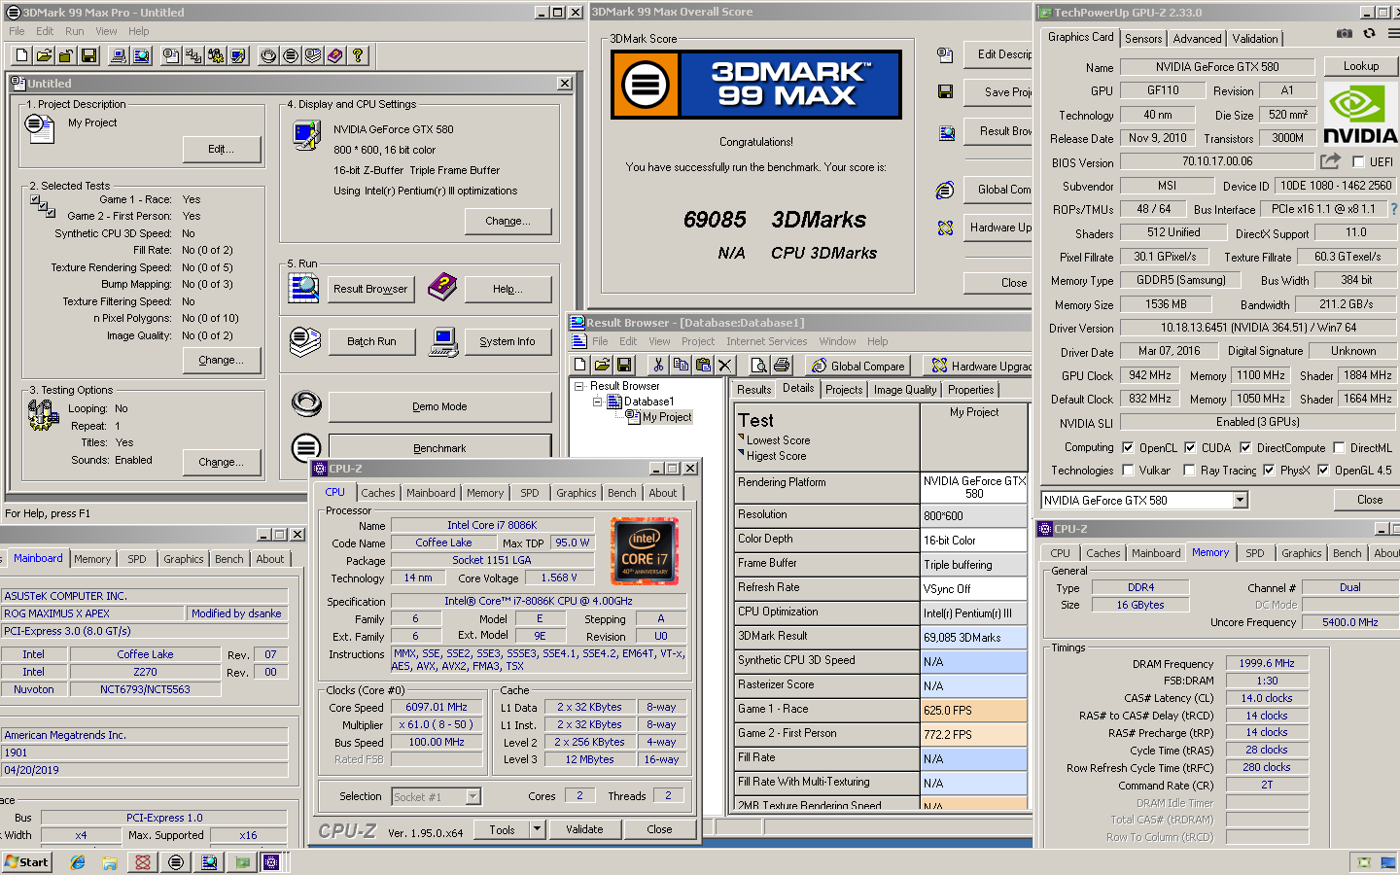Click New document icon in 3DMark toolbar
Viewport: 1400px width, 875px height.
point(22,56)
